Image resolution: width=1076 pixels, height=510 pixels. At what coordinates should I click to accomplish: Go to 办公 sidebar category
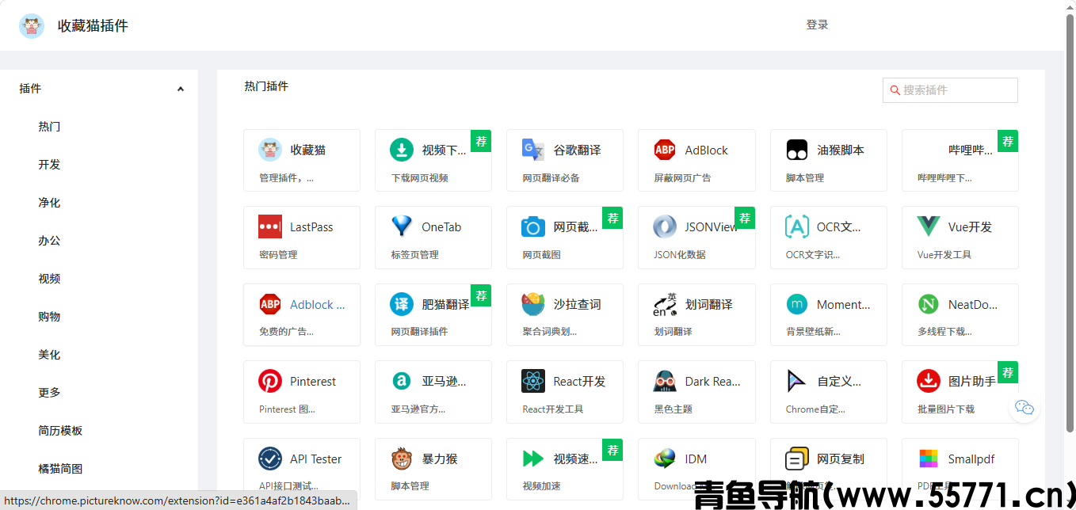[49, 241]
